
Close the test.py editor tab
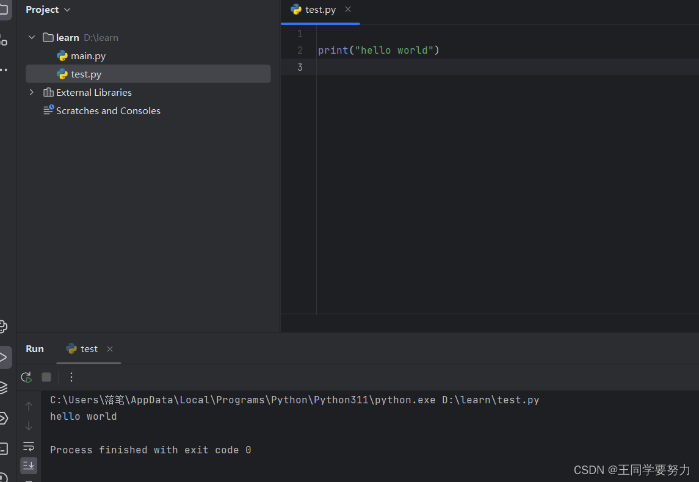click(348, 9)
